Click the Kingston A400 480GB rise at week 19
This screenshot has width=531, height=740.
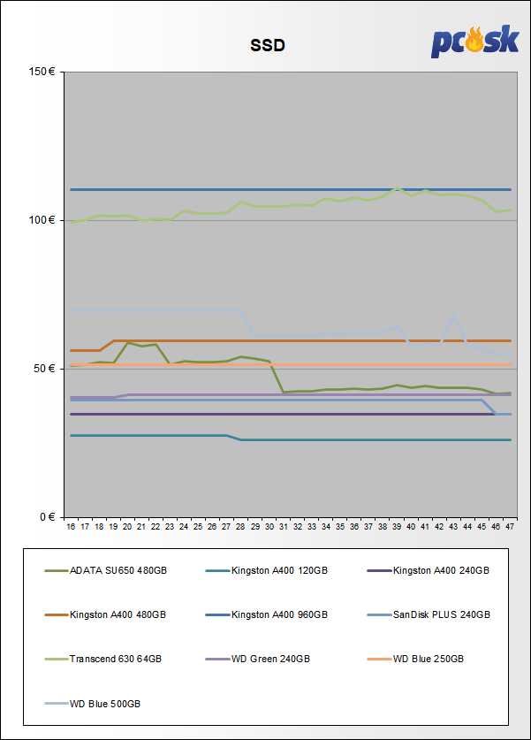pyautogui.click(x=113, y=340)
